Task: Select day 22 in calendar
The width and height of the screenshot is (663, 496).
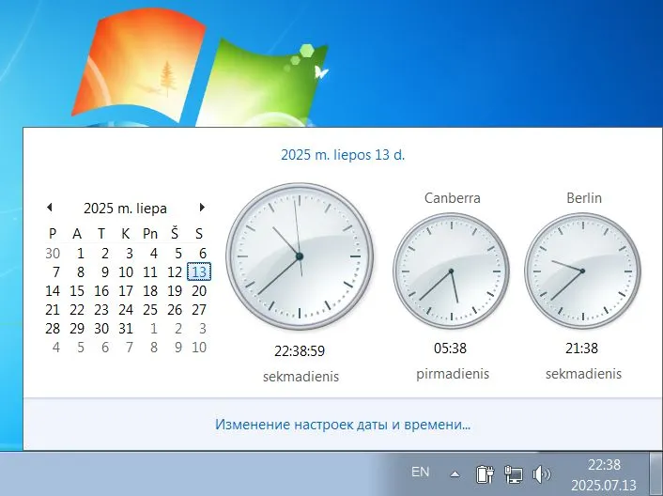Action: pos(77,310)
